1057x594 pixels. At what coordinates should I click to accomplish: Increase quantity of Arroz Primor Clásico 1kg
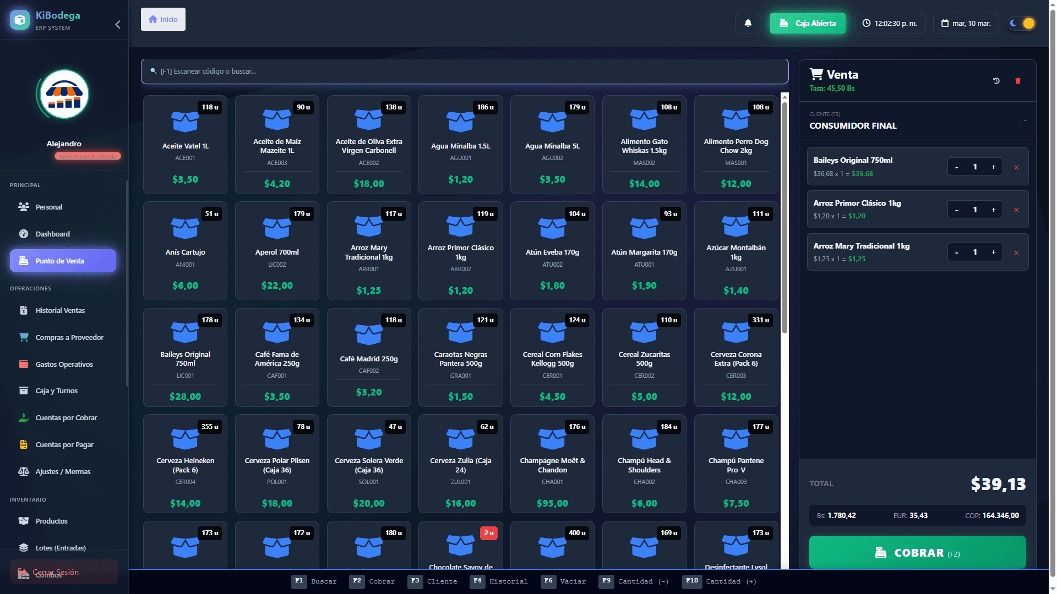[x=993, y=210]
